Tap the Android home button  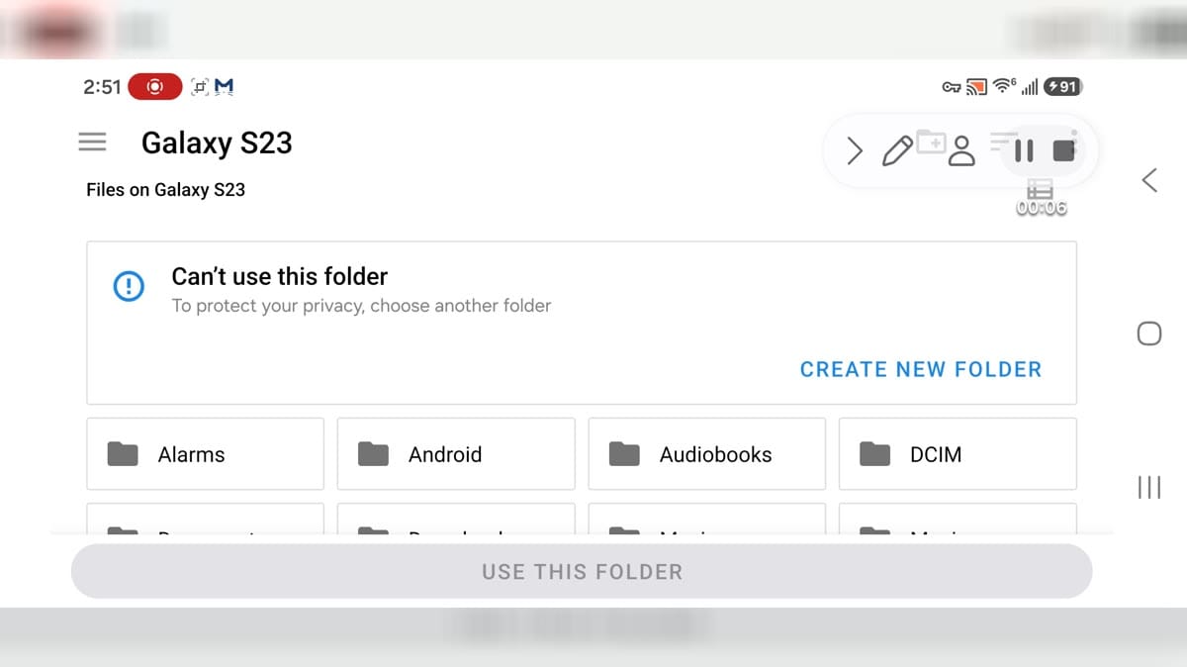(x=1148, y=333)
